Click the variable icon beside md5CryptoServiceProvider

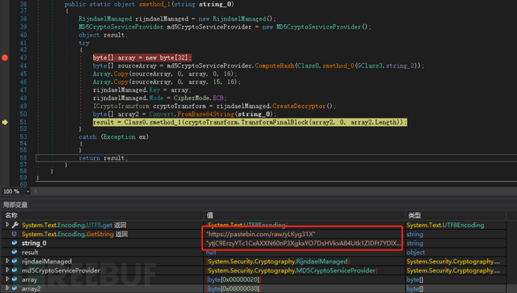(14, 271)
